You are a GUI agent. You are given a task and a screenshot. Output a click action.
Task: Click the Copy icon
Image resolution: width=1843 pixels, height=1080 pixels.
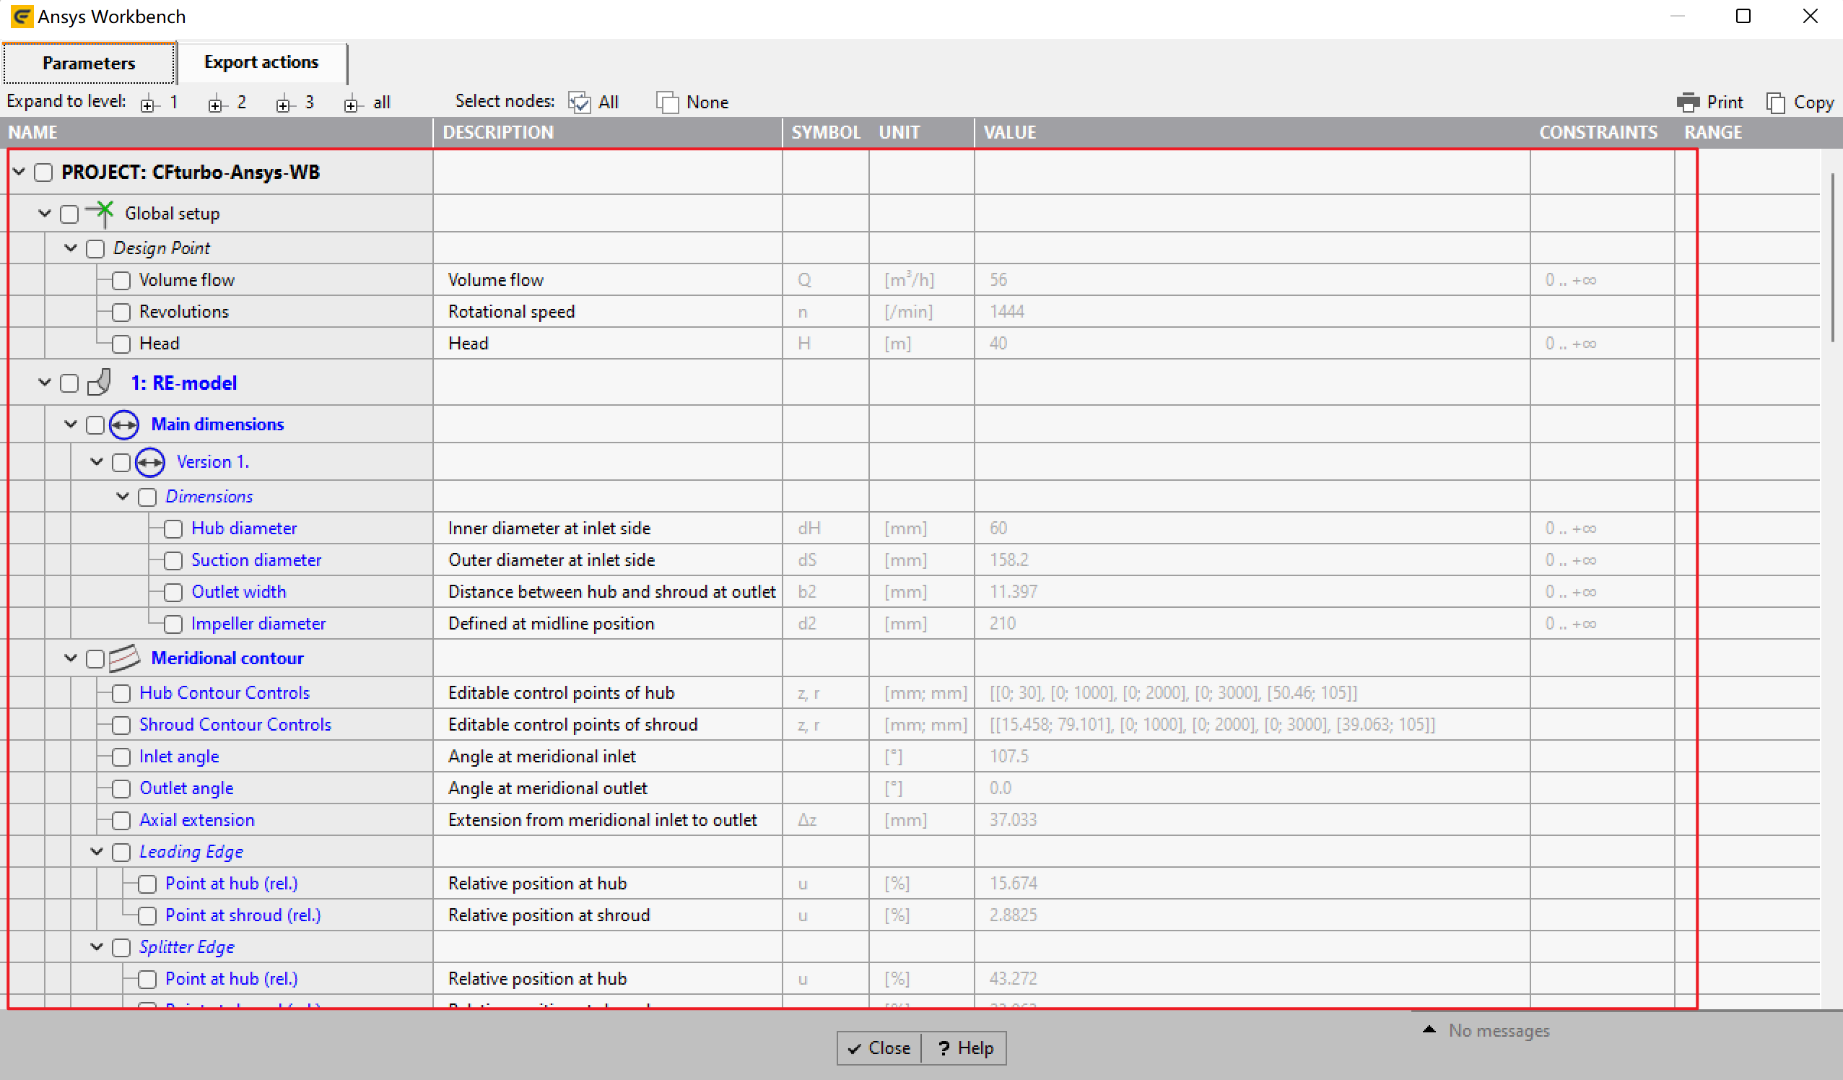[1776, 103]
